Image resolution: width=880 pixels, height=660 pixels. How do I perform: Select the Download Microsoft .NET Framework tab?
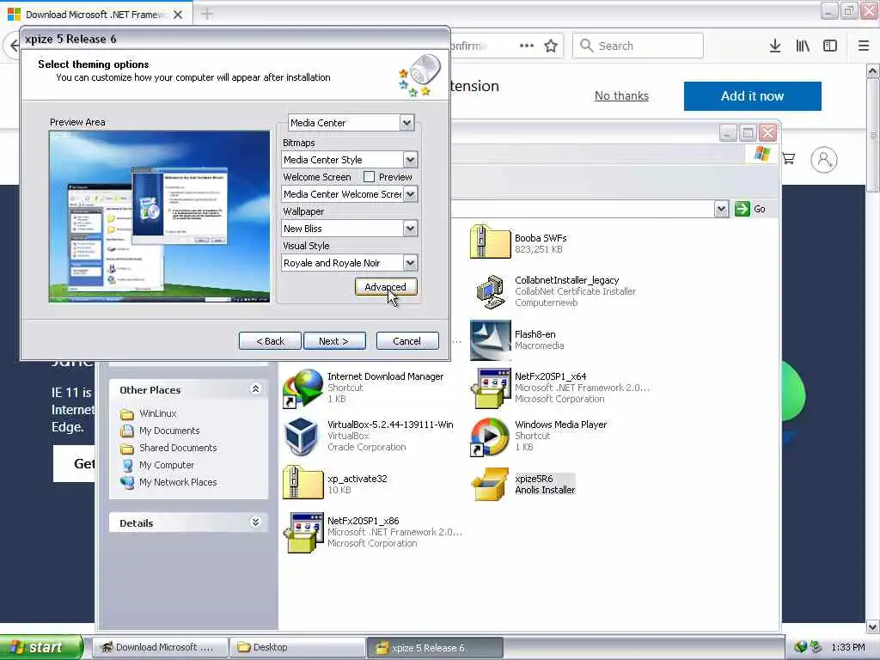click(x=95, y=15)
